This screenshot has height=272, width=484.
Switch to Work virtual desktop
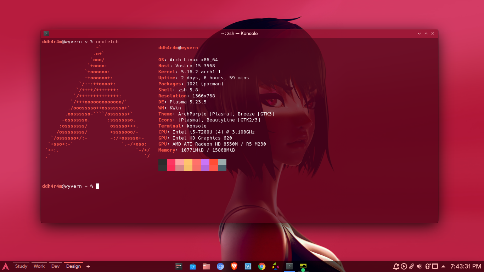click(x=39, y=266)
